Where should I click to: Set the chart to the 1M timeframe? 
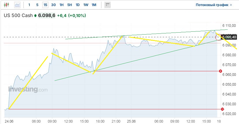94,5
